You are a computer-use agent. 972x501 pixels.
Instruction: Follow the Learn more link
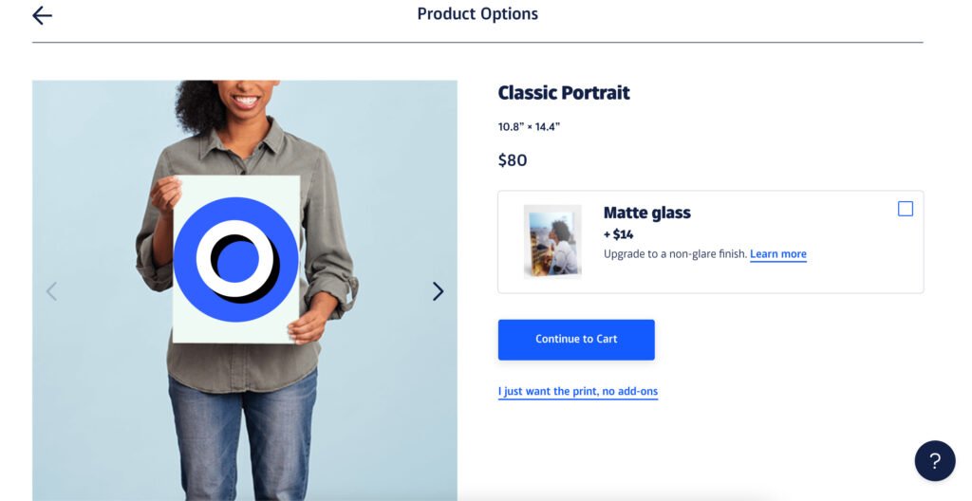coord(777,254)
